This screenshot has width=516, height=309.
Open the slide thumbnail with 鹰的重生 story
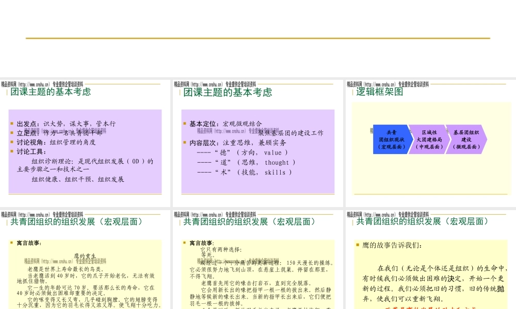coord(85,260)
